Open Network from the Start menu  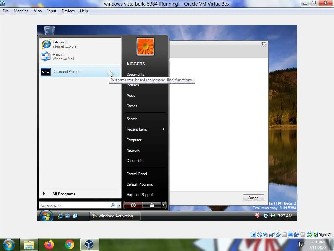point(133,150)
